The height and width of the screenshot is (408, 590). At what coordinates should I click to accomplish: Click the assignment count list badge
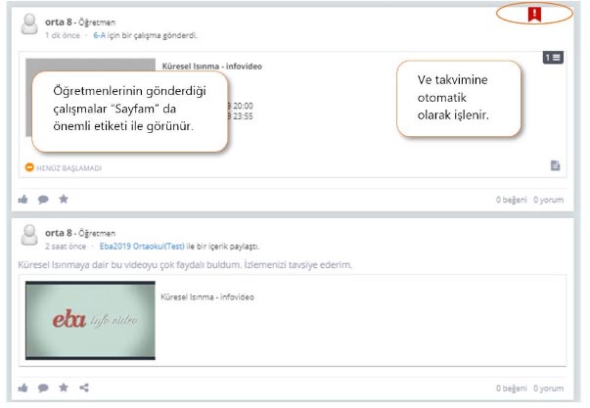[x=553, y=58]
